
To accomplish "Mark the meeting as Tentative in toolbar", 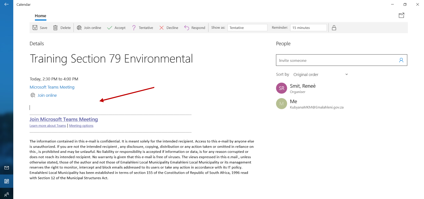I will [x=143, y=28].
